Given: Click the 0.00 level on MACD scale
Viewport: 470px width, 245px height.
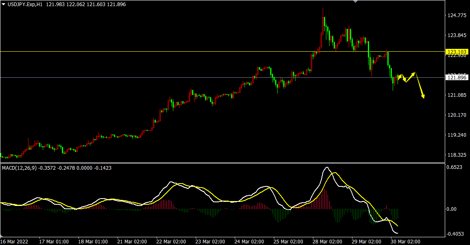Looking at the screenshot, I should pyautogui.click(x=452, y=209).
